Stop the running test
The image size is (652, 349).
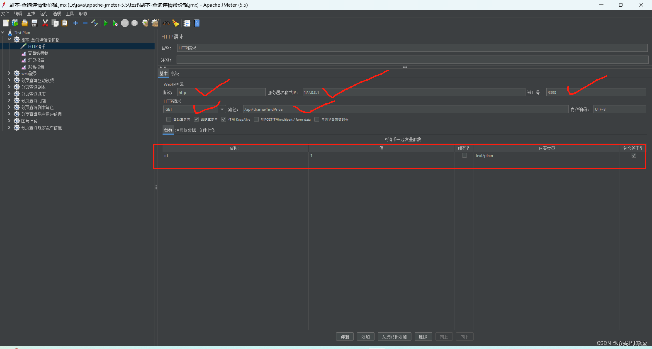[125, 23]
